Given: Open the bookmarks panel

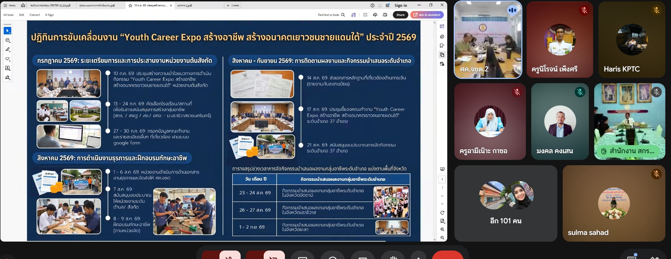Looking at the screenshot, I should [x=442, y=46].
